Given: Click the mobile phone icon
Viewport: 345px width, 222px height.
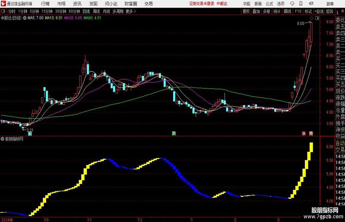Looking at the screenshot, I should pos(301,4).
